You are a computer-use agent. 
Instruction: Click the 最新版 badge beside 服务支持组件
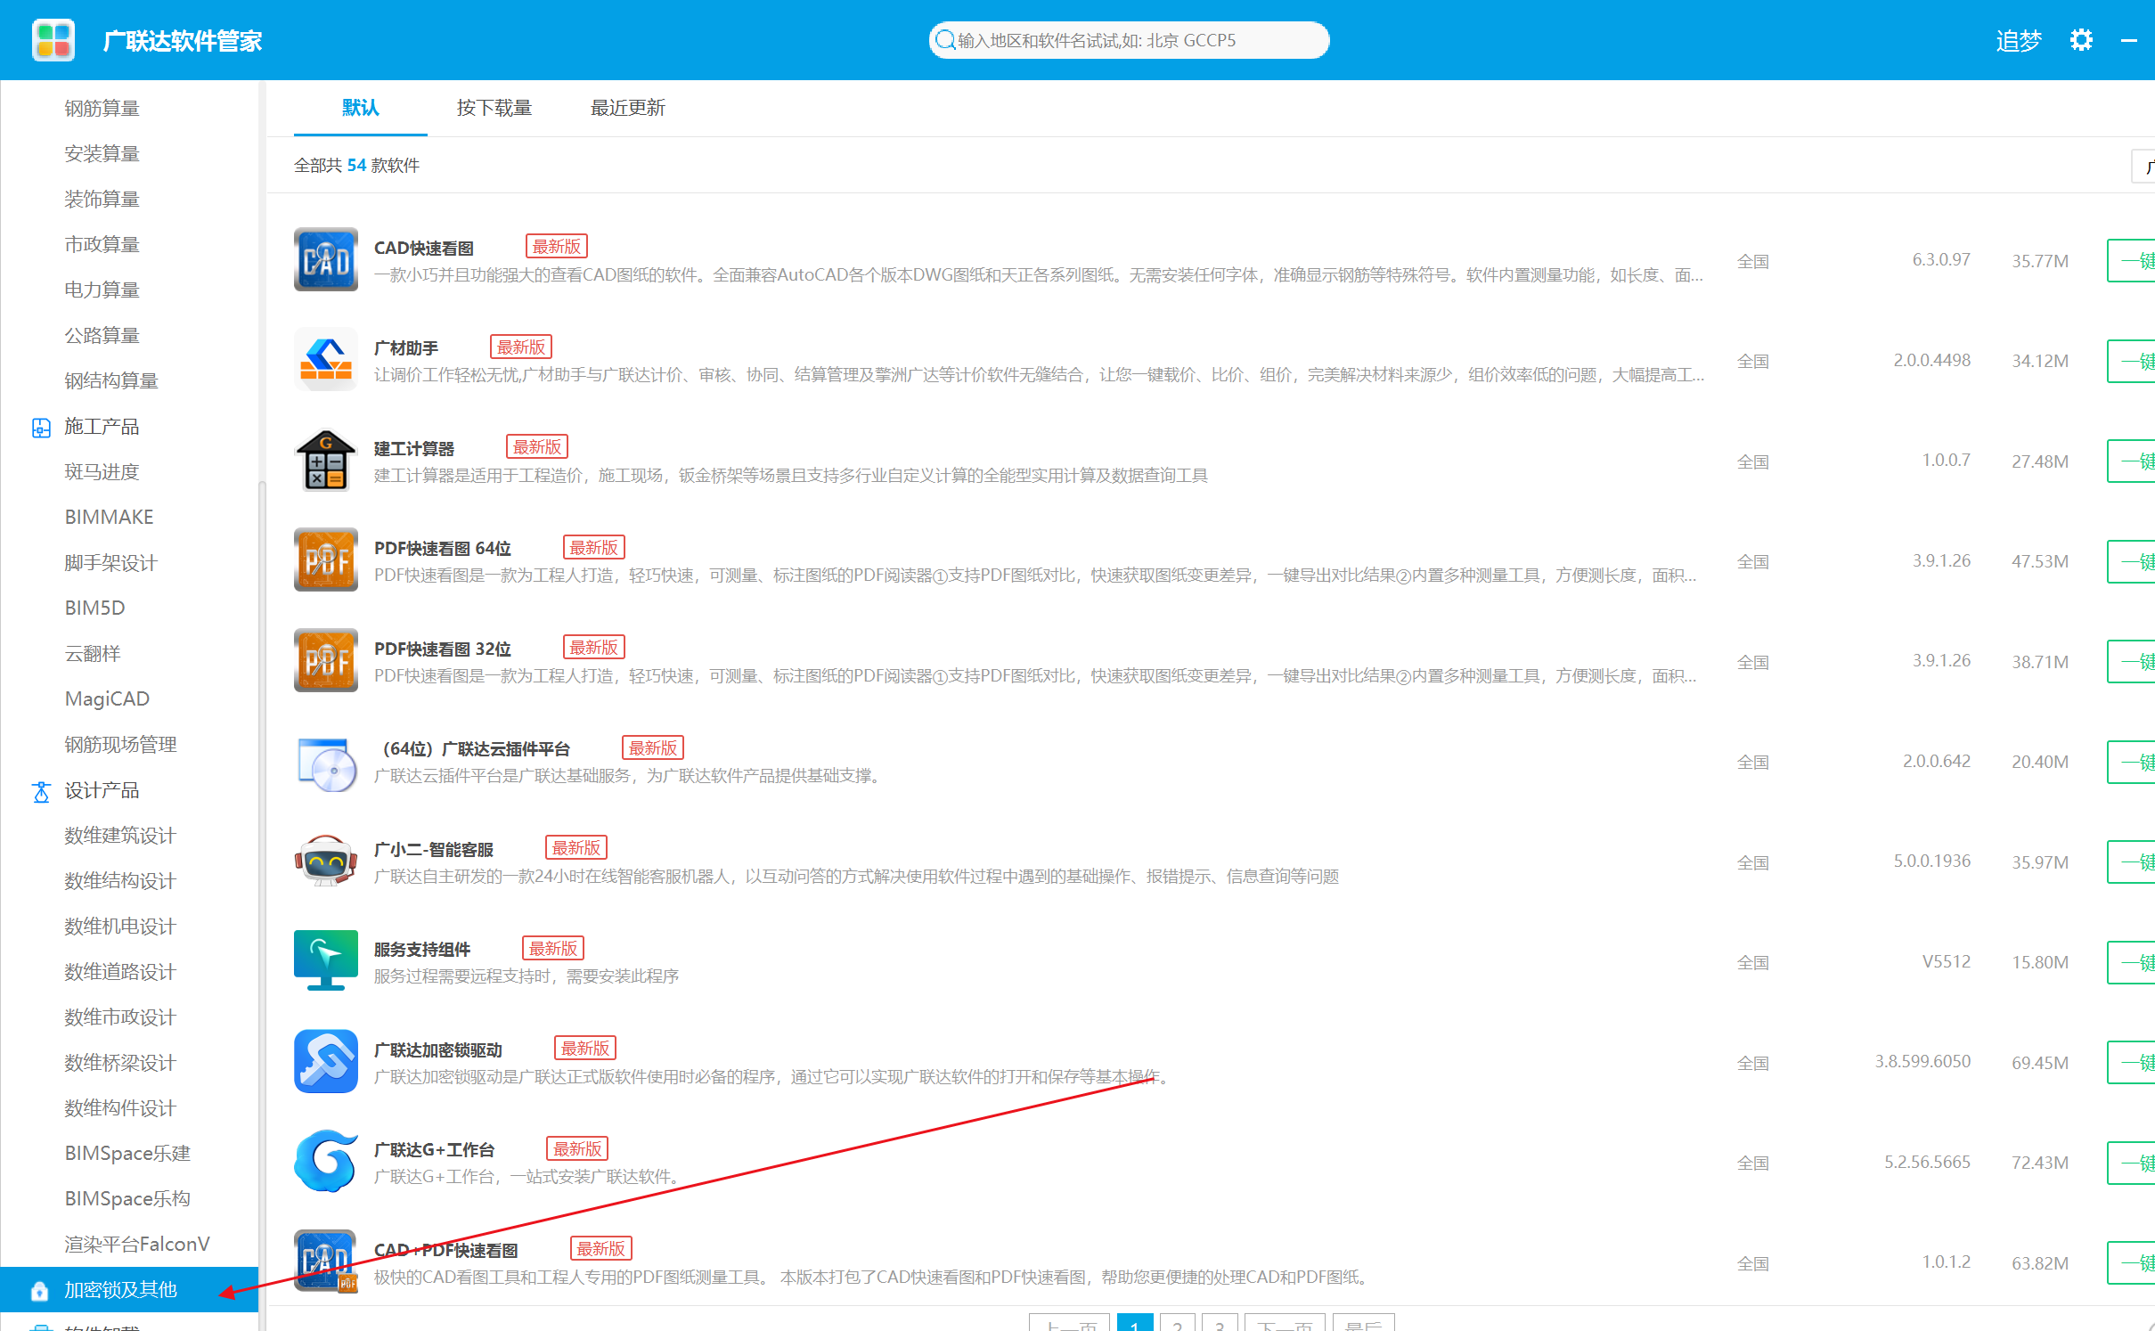coord(553,948)
